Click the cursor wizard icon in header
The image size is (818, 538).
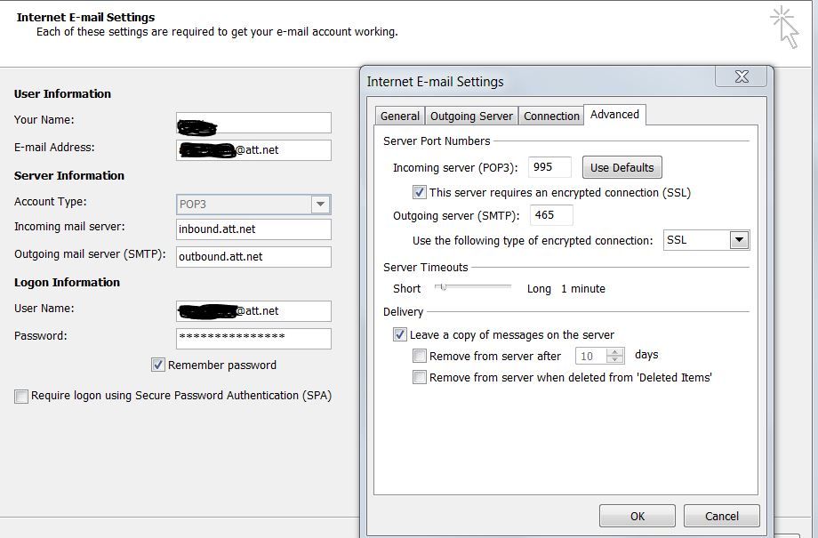(784, 27)
